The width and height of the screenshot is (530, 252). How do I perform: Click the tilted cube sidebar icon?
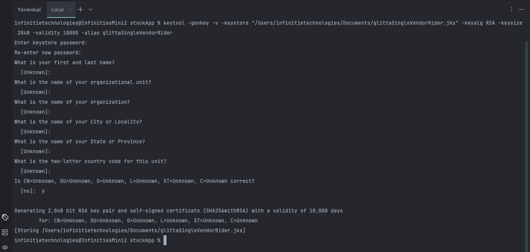point(5,217)
